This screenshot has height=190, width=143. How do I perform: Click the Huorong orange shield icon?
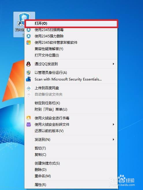(29, 118)
